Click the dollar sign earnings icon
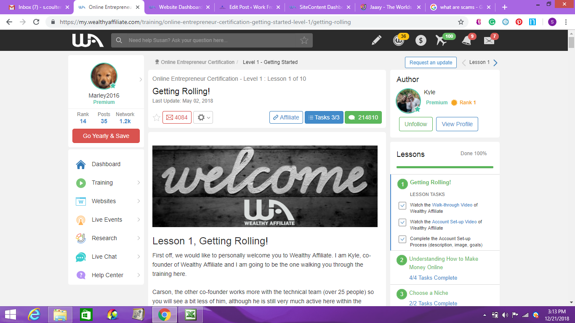The width and height of the screenshot is (575, 323). click(421, 40)
